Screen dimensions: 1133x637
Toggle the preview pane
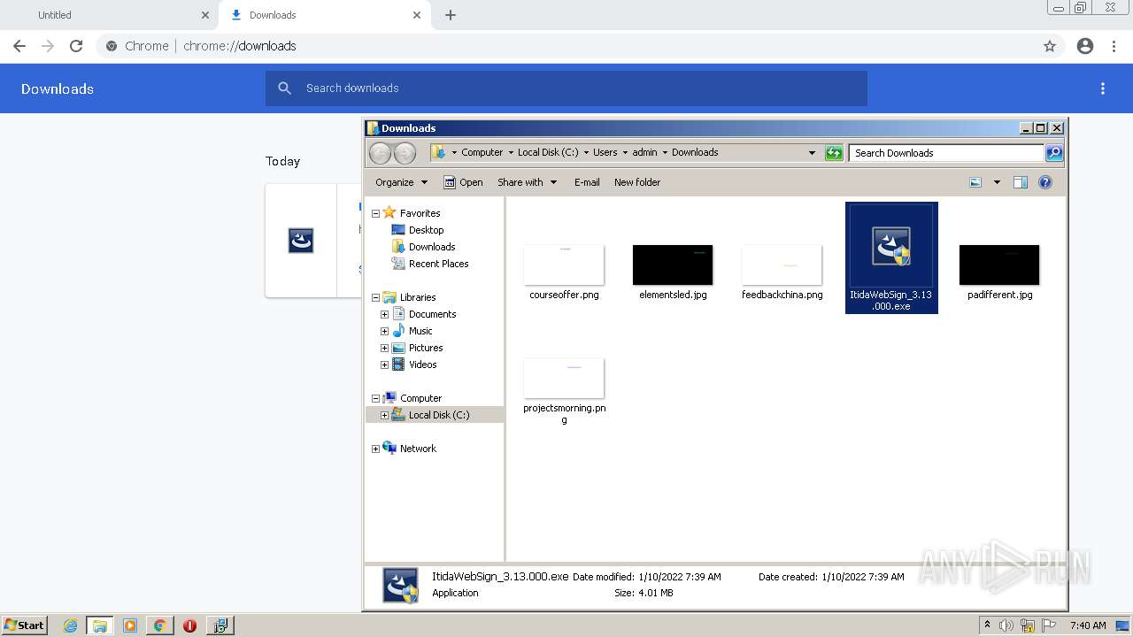point(1021,182)
